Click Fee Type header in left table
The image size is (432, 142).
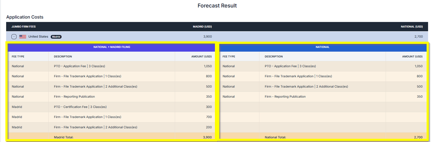pyautogui.click(x=18, y=56)
